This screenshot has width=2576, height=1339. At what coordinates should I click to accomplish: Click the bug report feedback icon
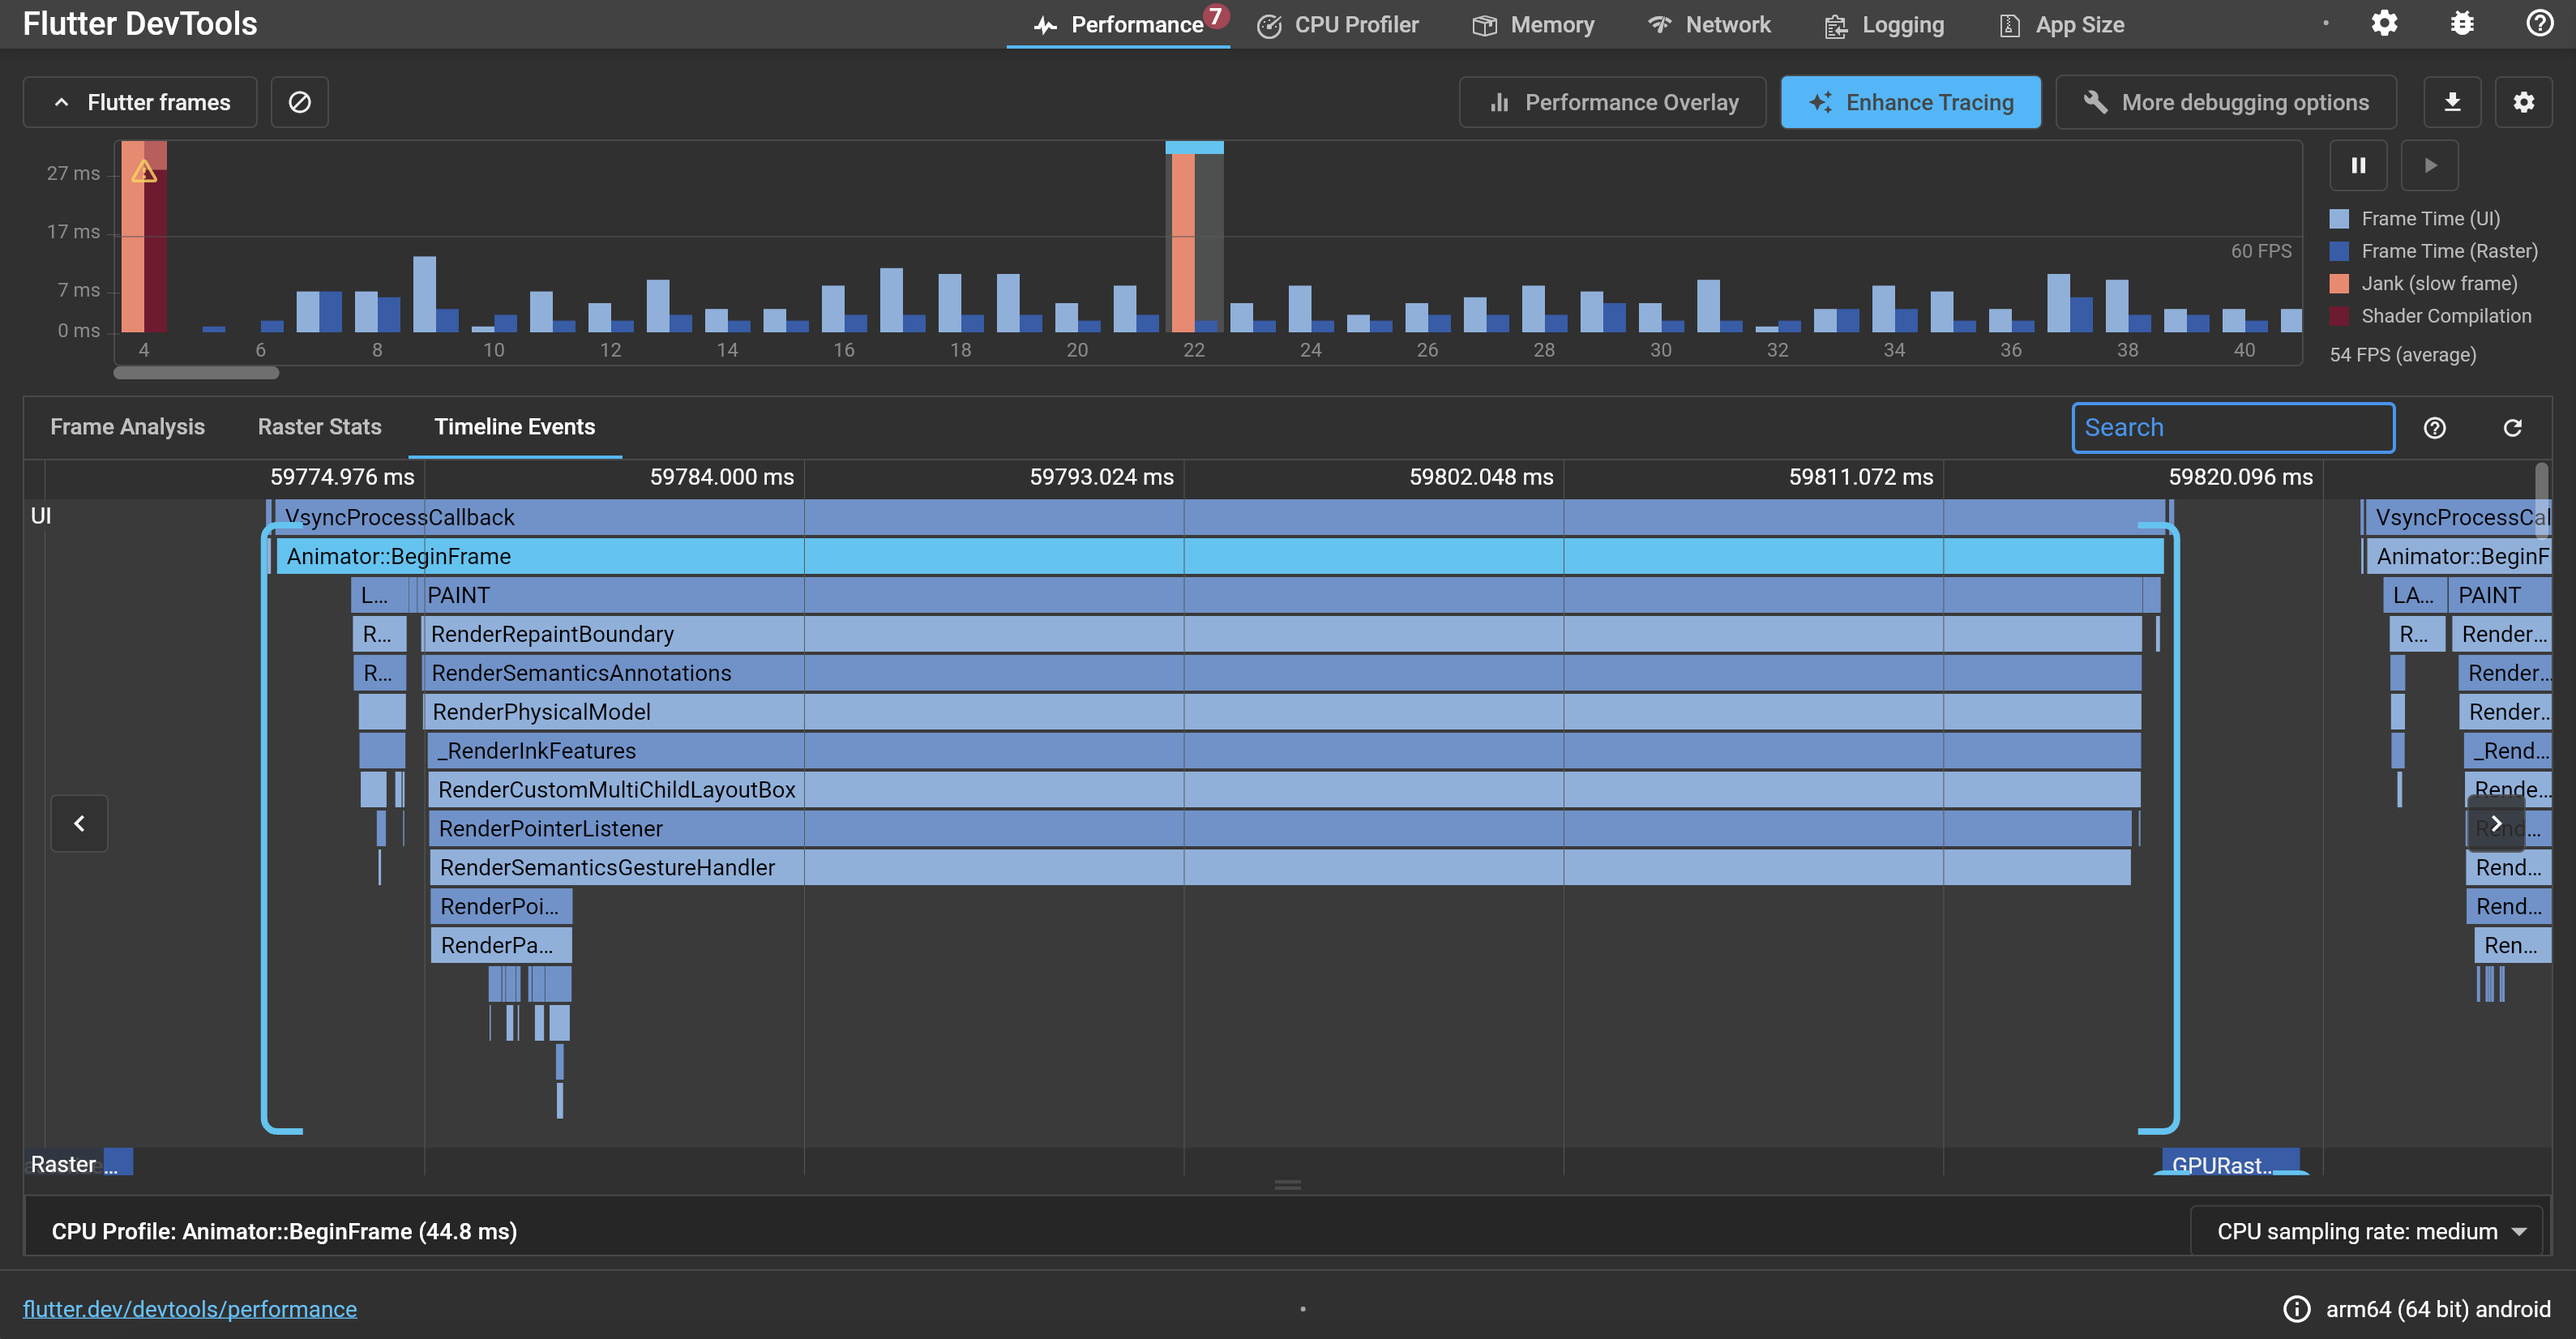tap(2462, 24)
